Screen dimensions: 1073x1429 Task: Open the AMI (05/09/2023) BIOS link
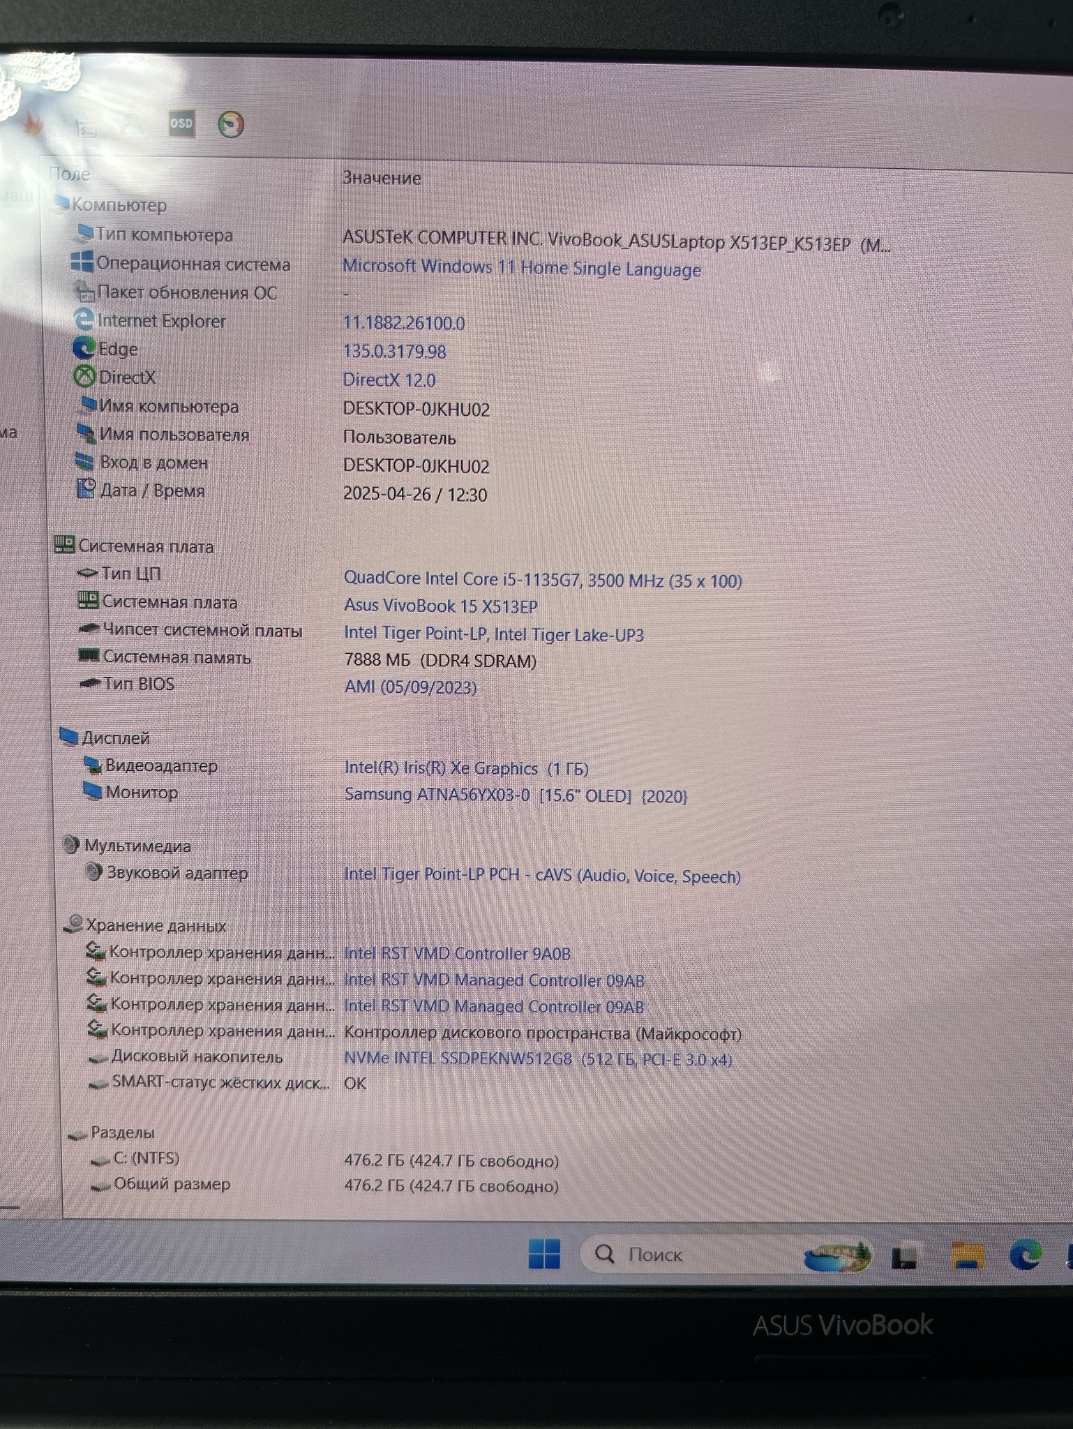pyautogui.click(x=410, y=687)
